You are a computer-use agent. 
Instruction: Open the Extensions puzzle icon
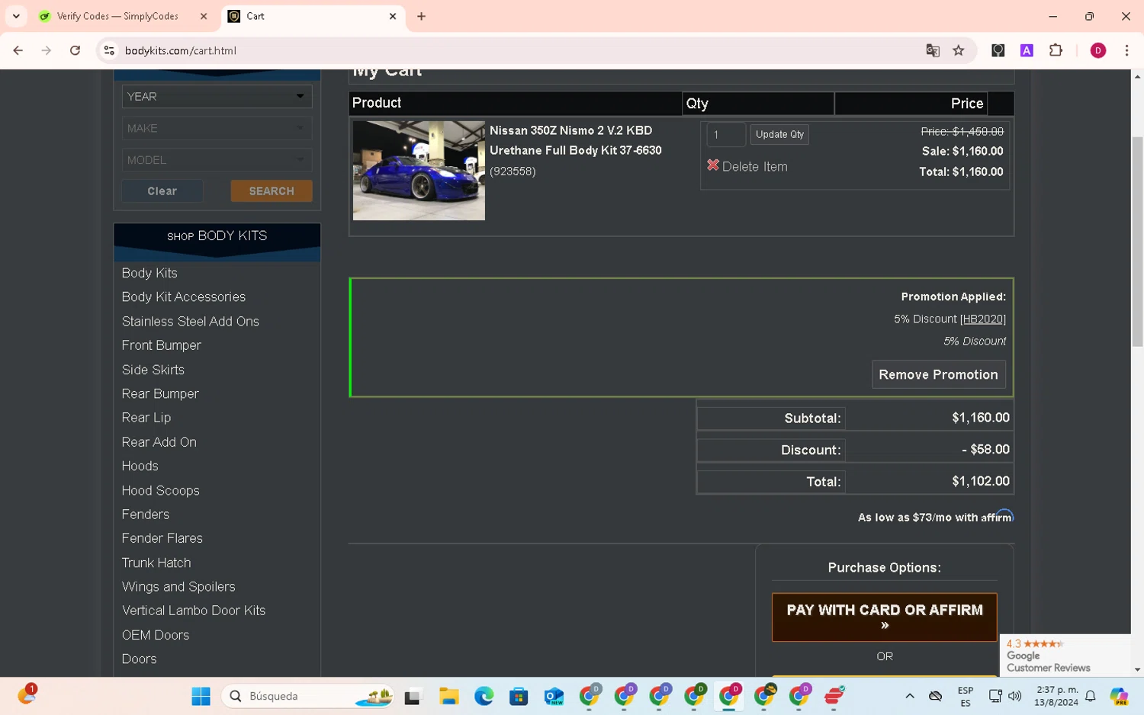(1056, 50)
